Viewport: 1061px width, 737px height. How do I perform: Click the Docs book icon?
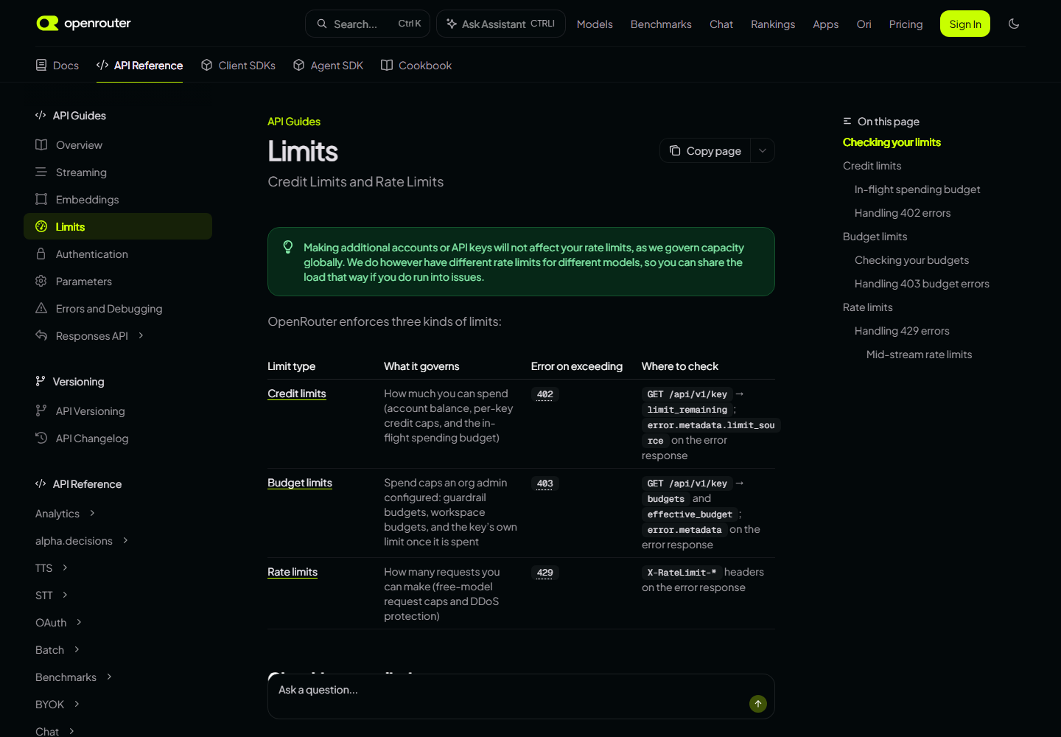pos(41,65)
